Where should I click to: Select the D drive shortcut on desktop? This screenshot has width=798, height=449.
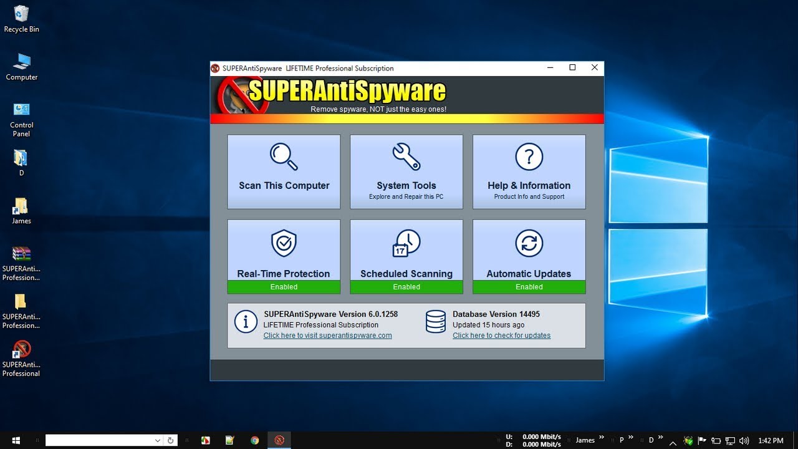[21, 162]
